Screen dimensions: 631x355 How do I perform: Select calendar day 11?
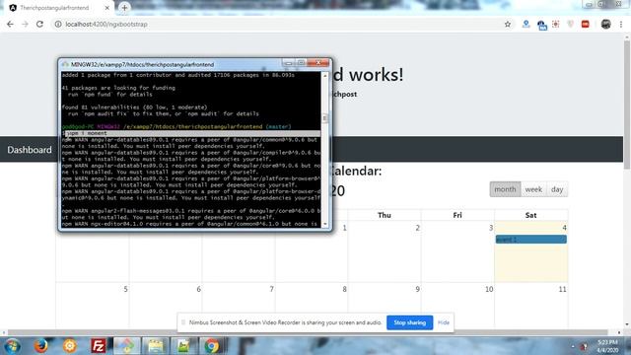coord(562,289)
